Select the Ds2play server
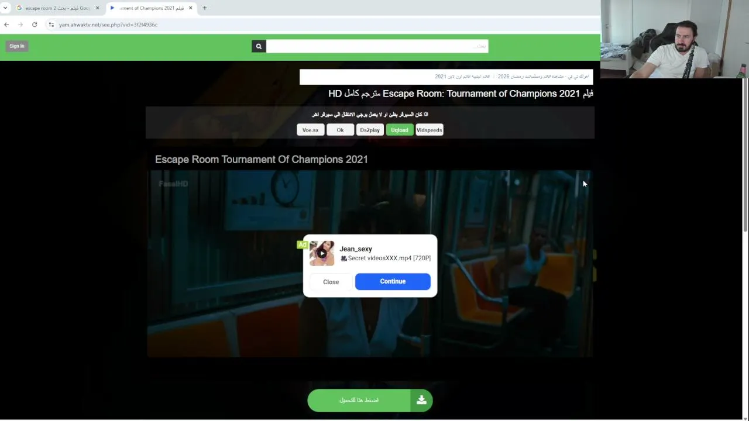Image resolution: width=749 pixels, height=421 pixels. pyautogui.click(x=370, y=130)
